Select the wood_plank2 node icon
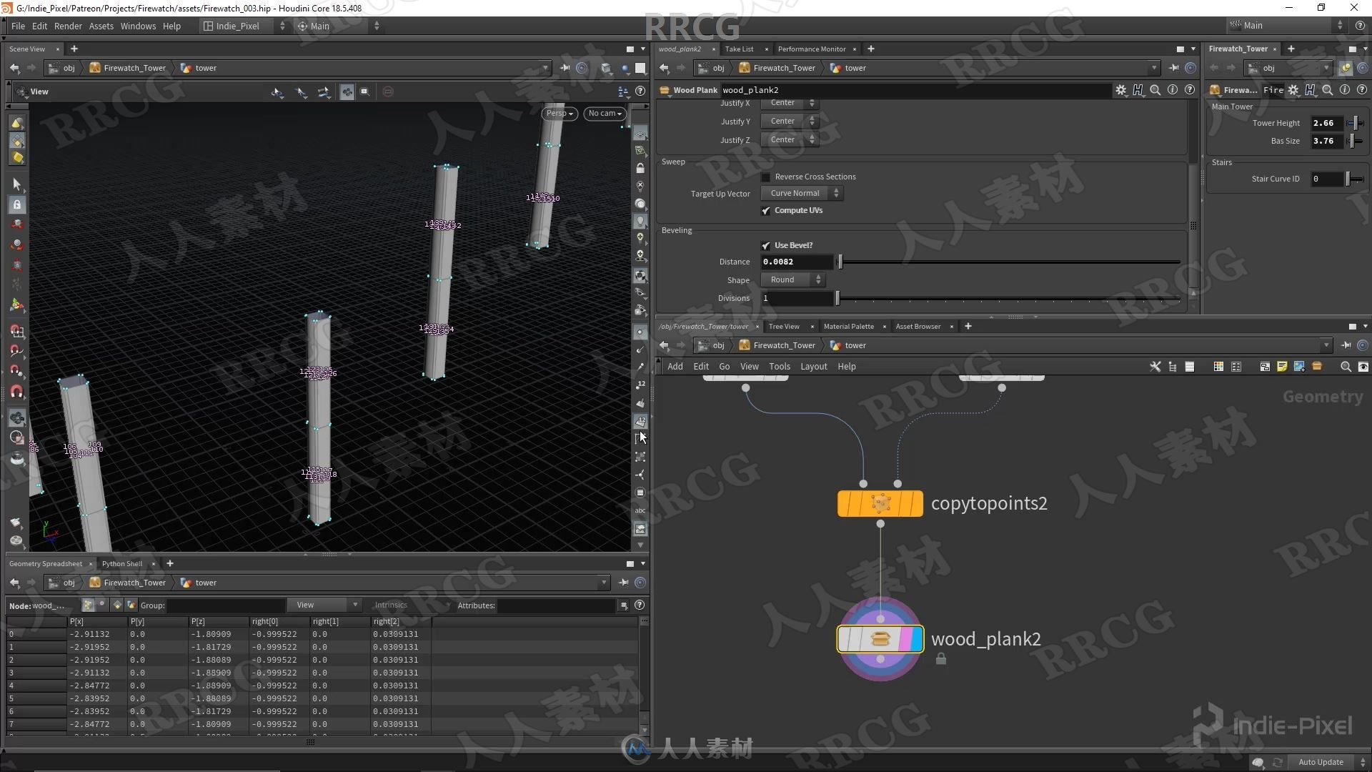 tap(876, 639)
